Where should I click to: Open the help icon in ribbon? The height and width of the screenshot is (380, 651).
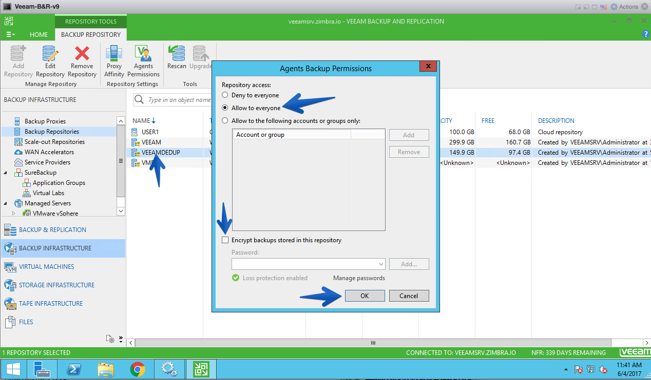click(645, 34)
